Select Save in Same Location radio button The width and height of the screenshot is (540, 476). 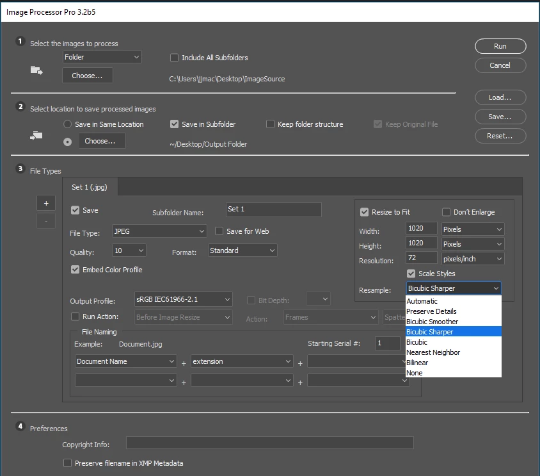68,124
